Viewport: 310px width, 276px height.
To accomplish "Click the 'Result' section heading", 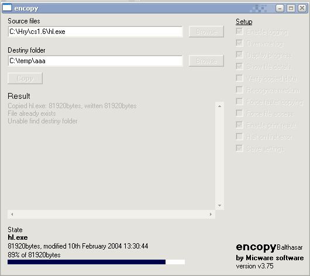I will pyautogui.click(x=19, y=96).
